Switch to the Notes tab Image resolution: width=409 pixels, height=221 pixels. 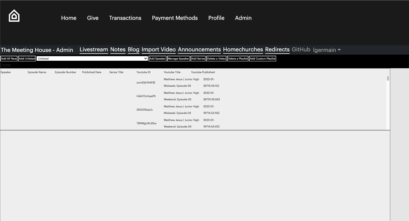click(x=118, y=49)
